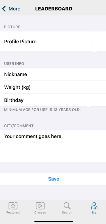Image resolution: width=106 pixels, height=224 pixels.
Task: Tap the back chevron icon
Action: point(4,9)
